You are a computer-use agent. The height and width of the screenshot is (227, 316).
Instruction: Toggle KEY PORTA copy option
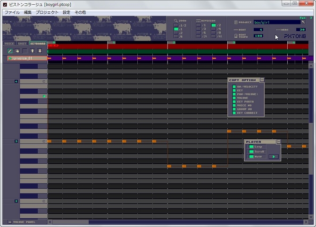click(x=234, y=101)
